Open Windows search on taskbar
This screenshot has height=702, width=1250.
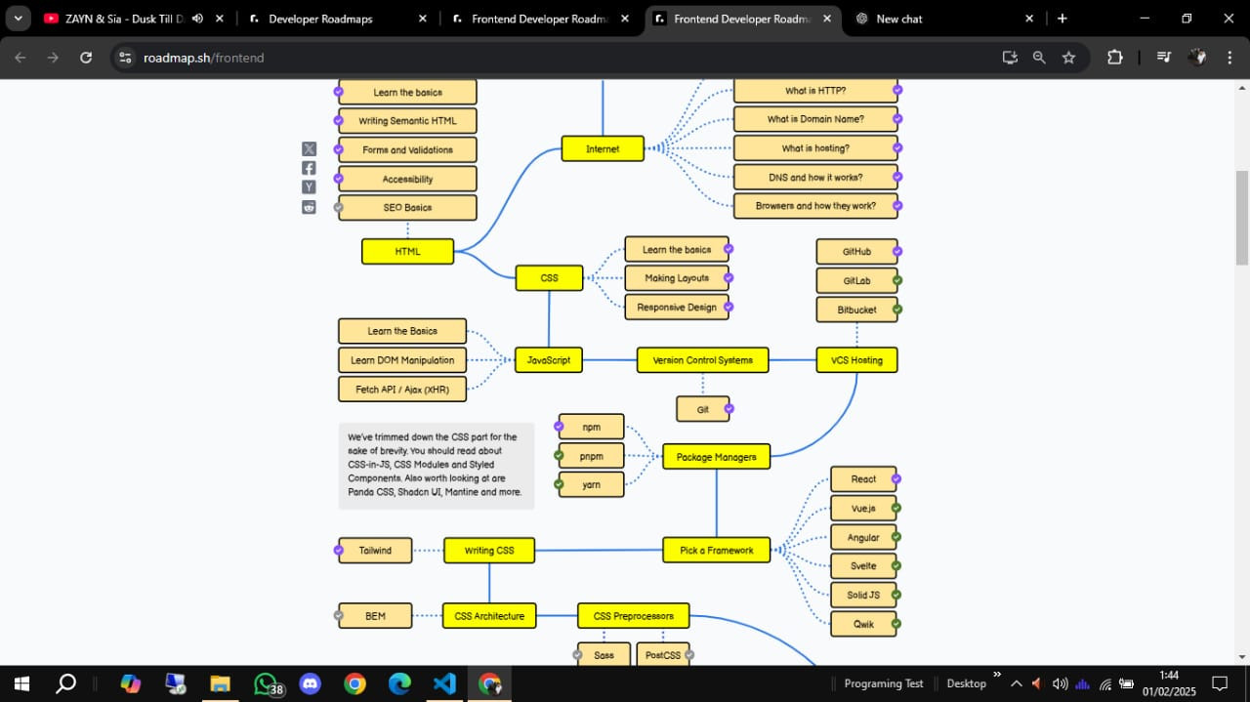65,683
